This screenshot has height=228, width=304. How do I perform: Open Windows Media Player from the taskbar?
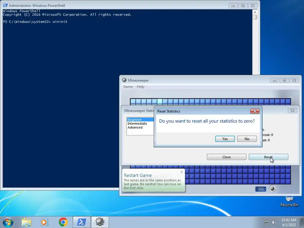pyautogui.click(x=44, y=222)
